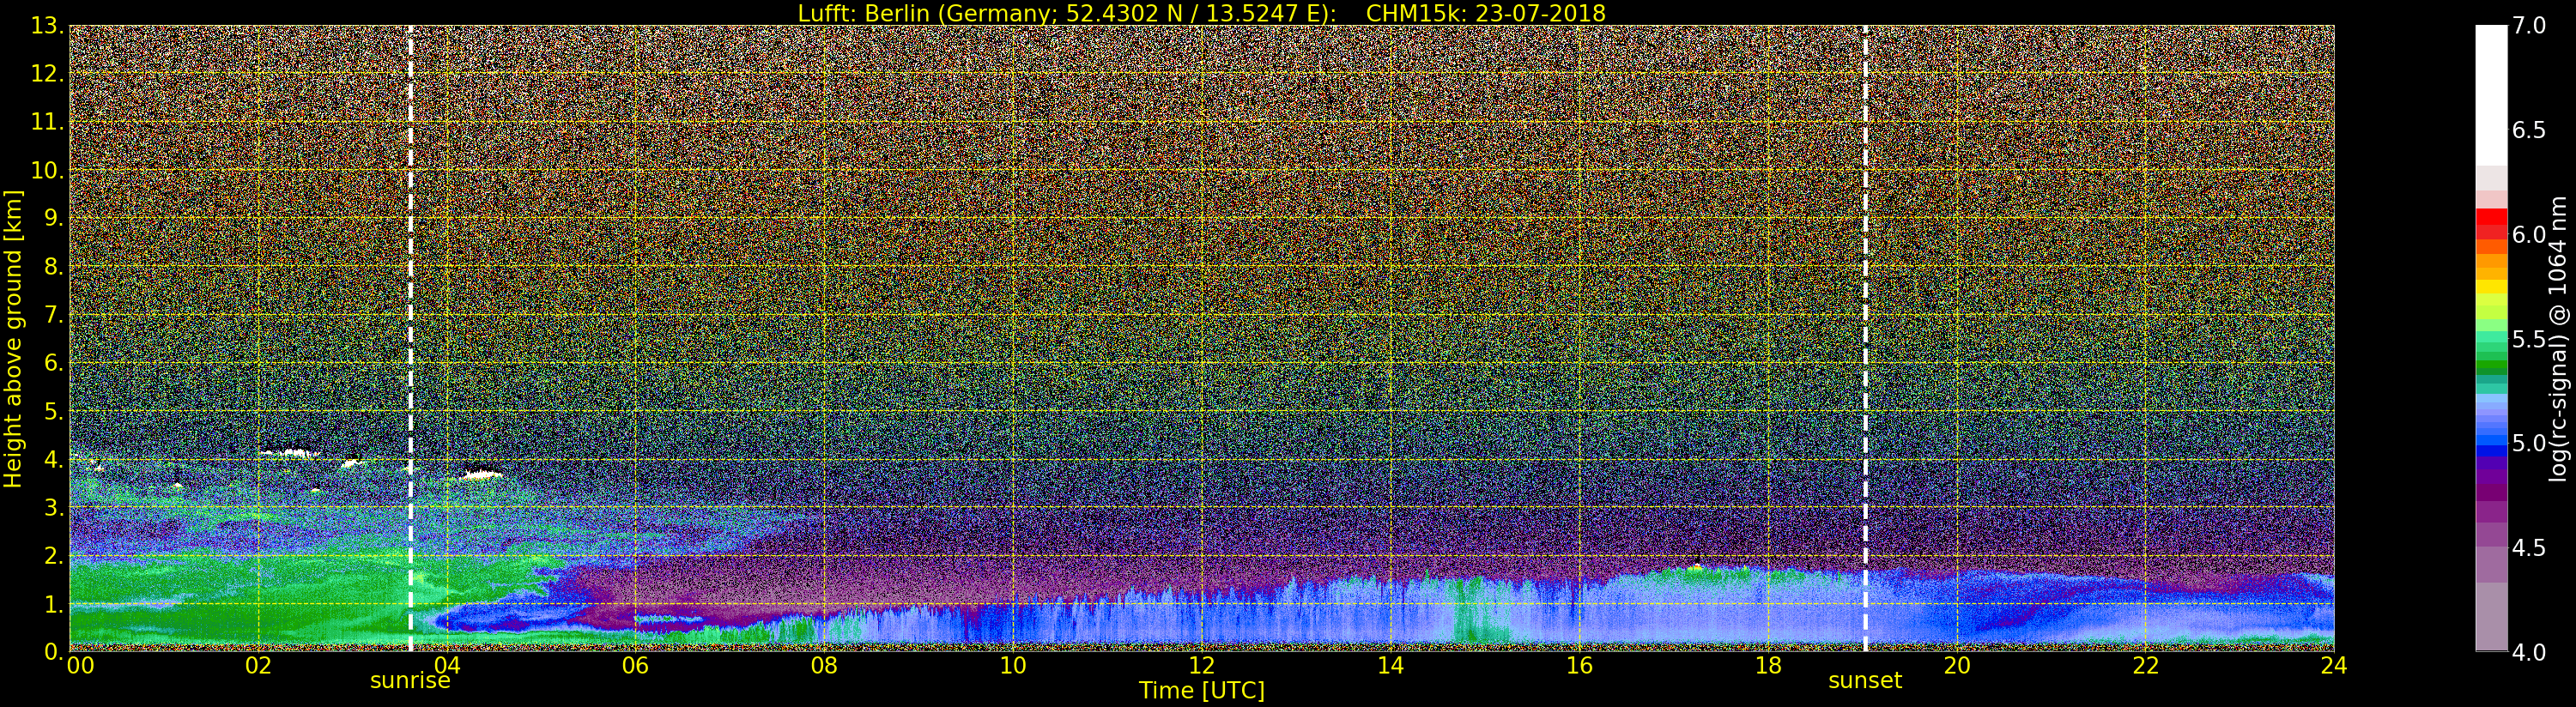The image size is (2576, 707).
Task: Click the sunset dashed vertical line
Action: click(x=1865, y=300)
